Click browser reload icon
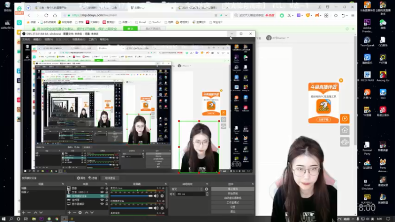 pyautogui.click(x=46, y=15)
